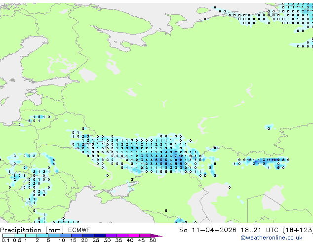Click the '0.1' legend scale label
313x242 pixels.
5,240
